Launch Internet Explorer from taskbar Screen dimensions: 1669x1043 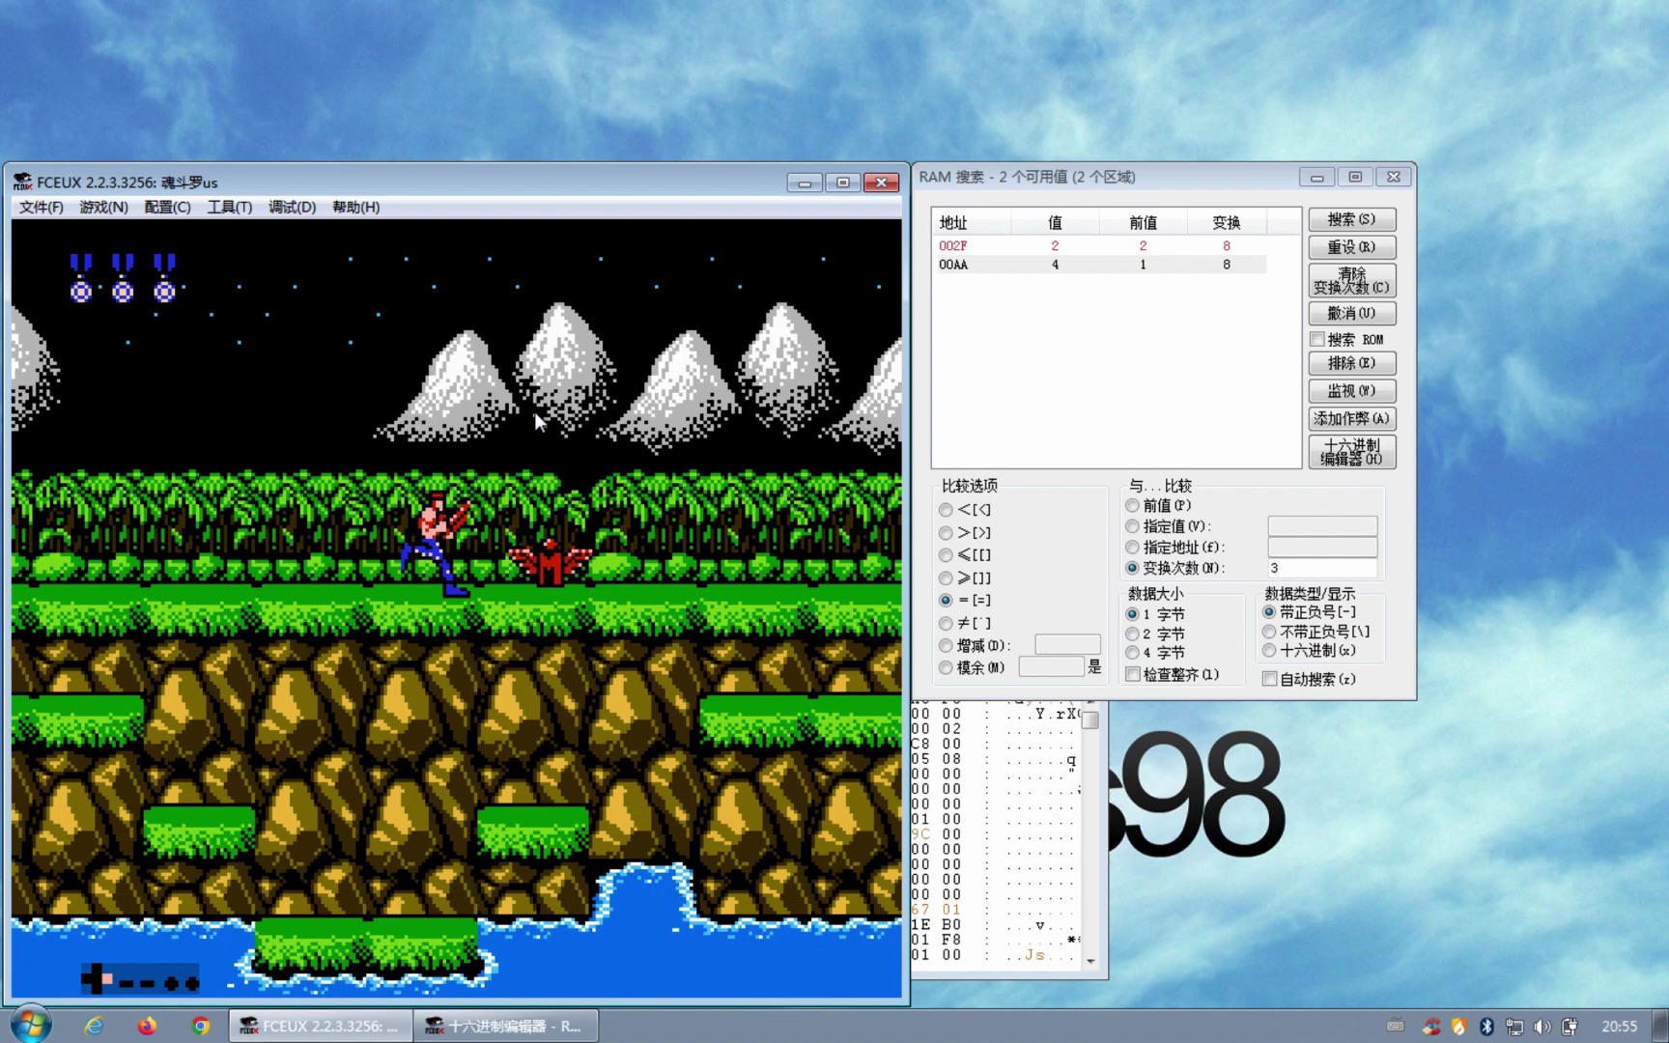(x=94, y=1026)
